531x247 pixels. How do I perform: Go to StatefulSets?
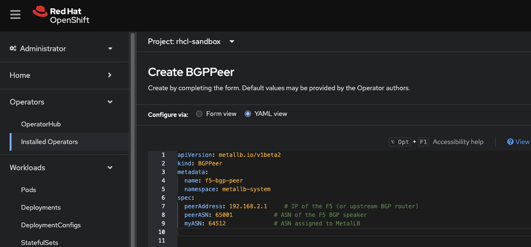coord(40,242)
